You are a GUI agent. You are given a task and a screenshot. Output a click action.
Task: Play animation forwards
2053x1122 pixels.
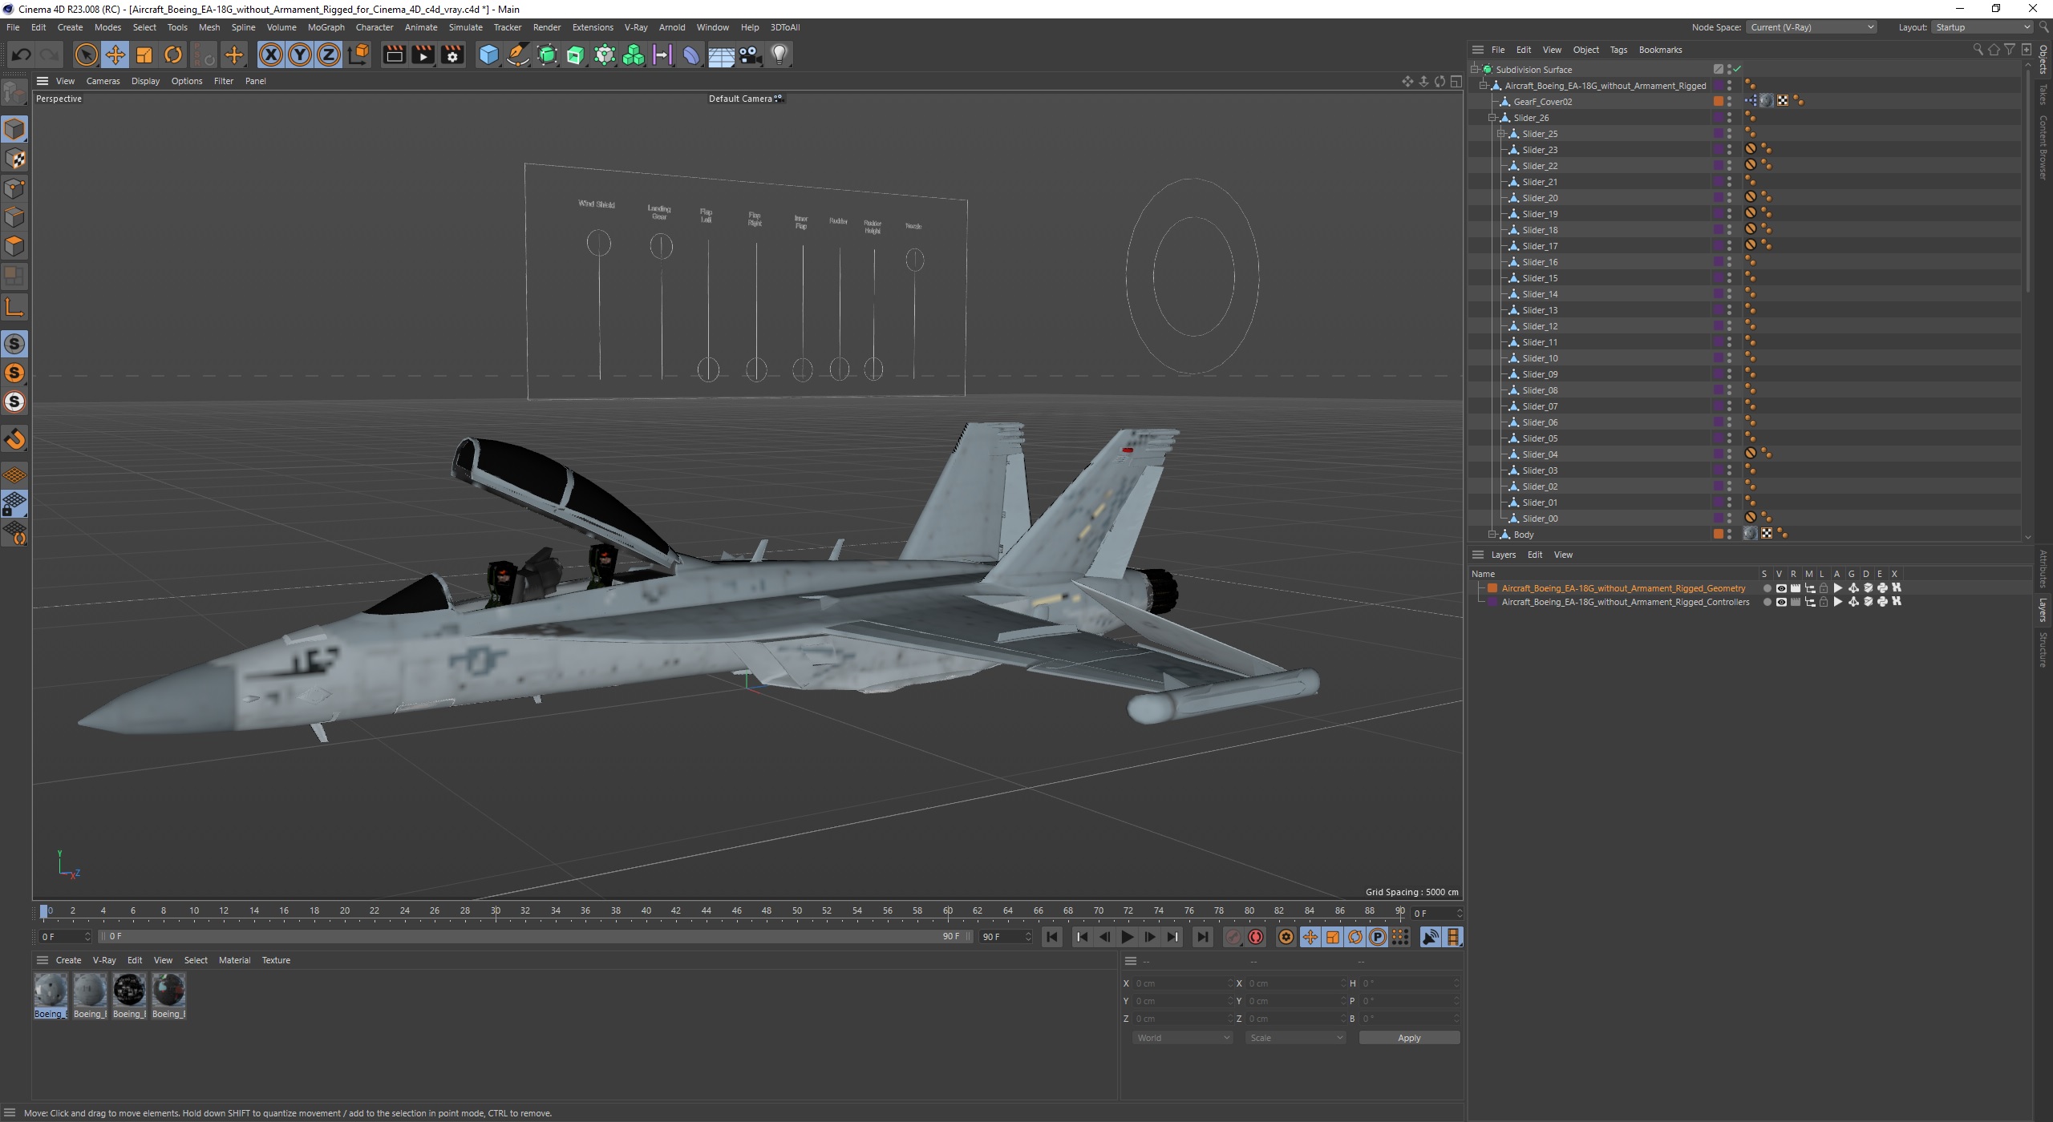click(1128, 937)
